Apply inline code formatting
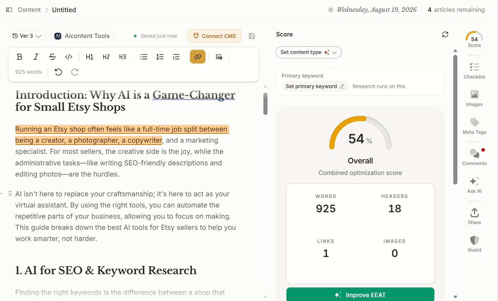 coord(69,57)
